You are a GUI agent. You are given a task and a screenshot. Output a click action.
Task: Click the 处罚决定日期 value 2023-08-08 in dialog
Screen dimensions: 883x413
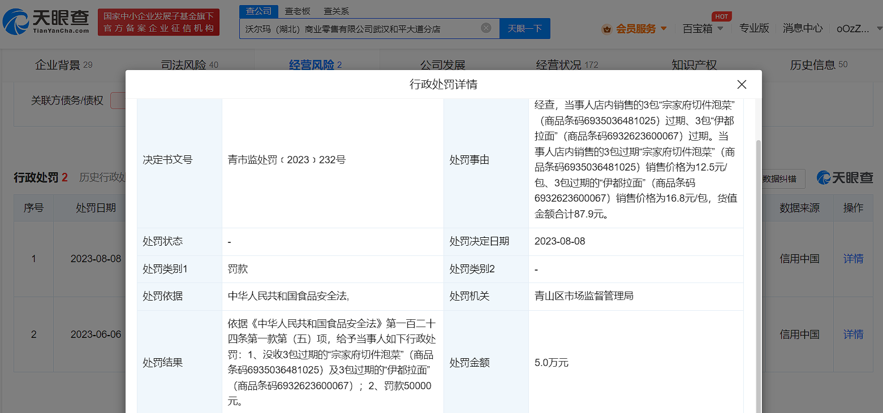click(559, 241)
